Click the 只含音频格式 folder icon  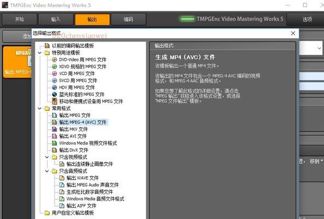[54, 171]
